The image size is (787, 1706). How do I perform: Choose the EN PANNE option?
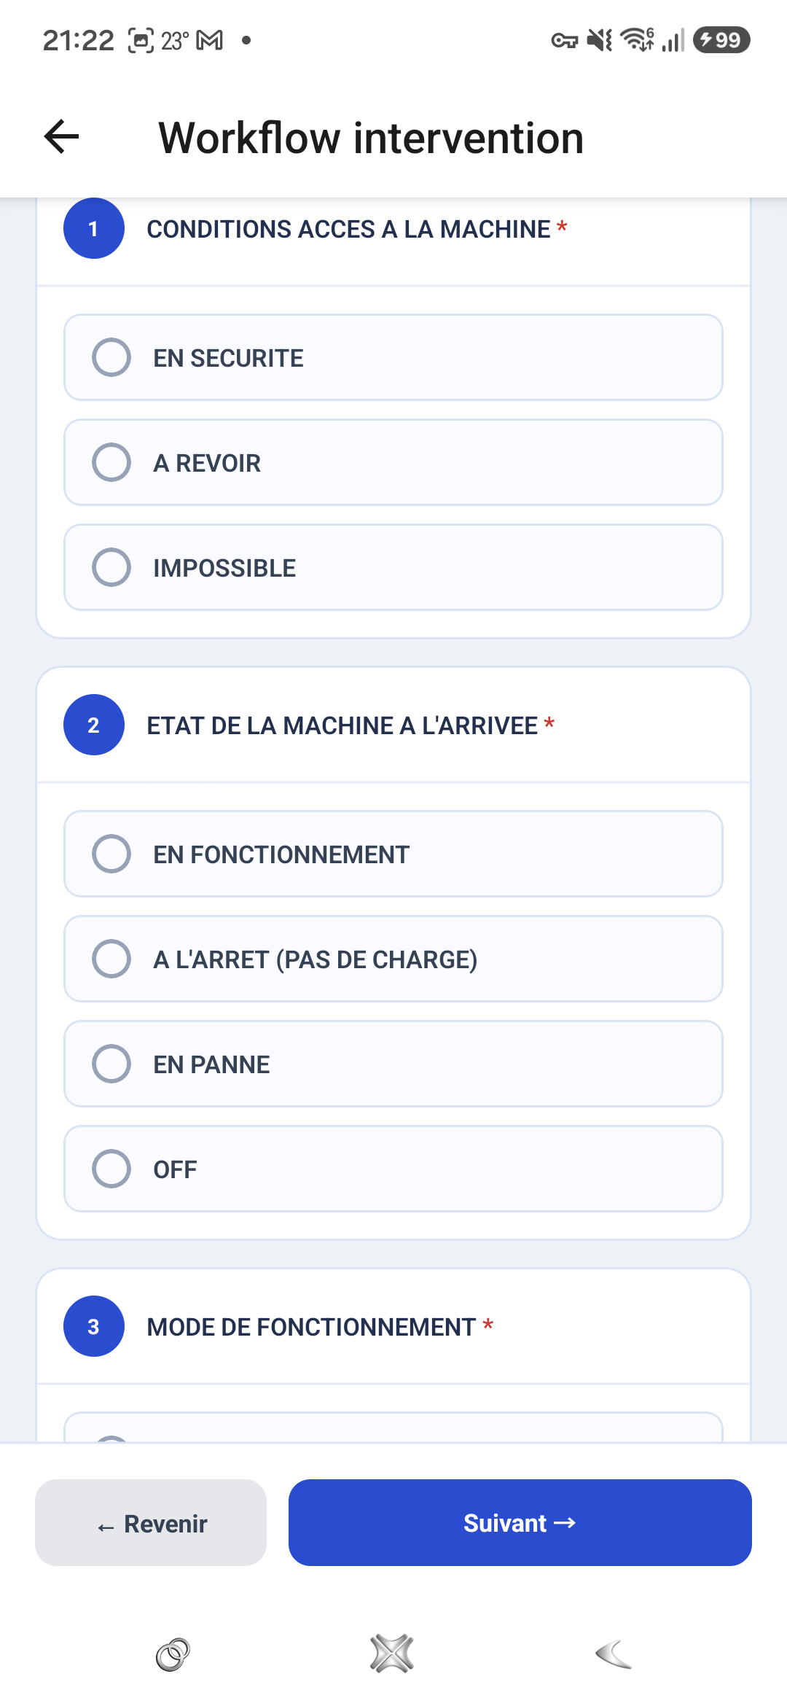(393, 1064)
